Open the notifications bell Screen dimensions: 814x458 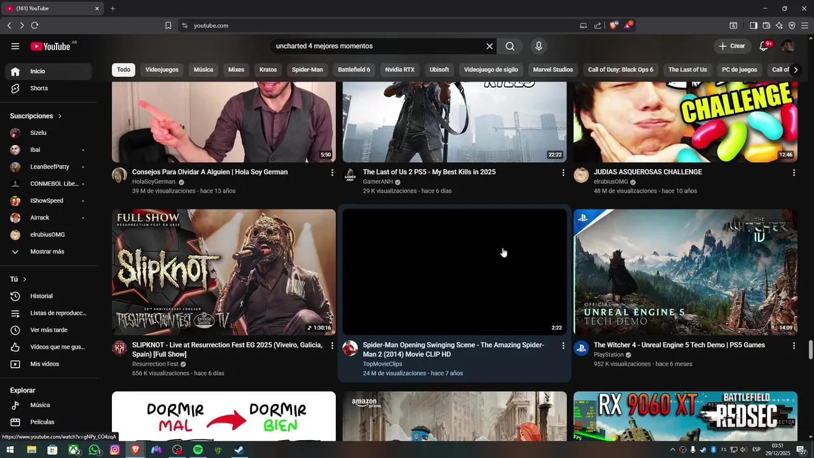coord(764,46)
